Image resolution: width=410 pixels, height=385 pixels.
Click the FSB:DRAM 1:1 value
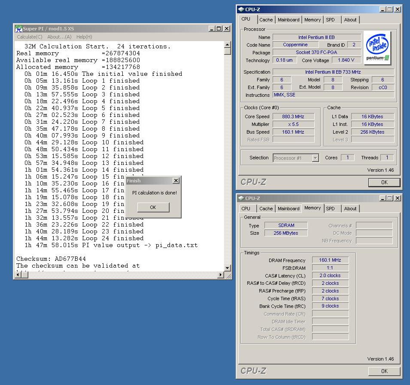(x=330, y=268)
